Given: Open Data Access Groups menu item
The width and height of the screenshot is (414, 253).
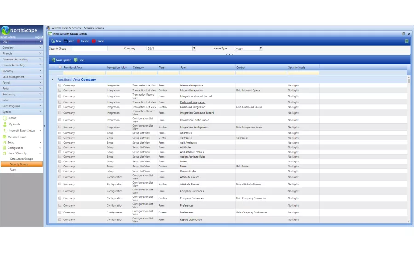Looking at the screenshot, I should [x=21, y=159].
